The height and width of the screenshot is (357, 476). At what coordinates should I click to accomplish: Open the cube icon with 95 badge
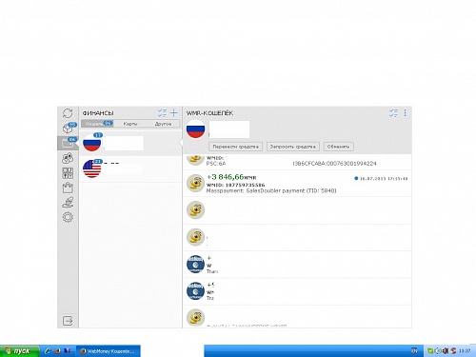69,128
